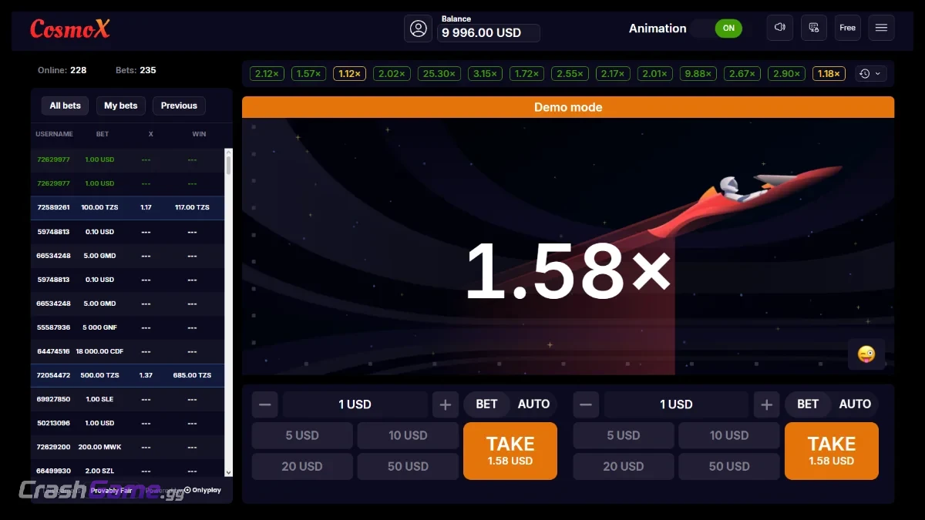Choose 50 USD on left panel
The height and width of the screenshot is (520, 925).
pyautogui.click(x=408, y=466)
